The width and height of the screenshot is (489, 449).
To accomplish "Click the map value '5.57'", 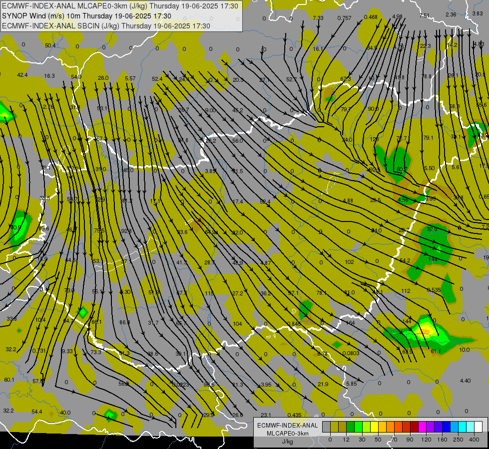I will (x=130, y=78).
